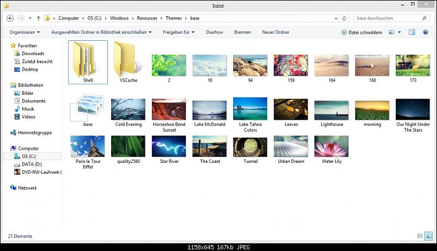
Task: Refresh the folder view
Action: (x=344, y=19)
